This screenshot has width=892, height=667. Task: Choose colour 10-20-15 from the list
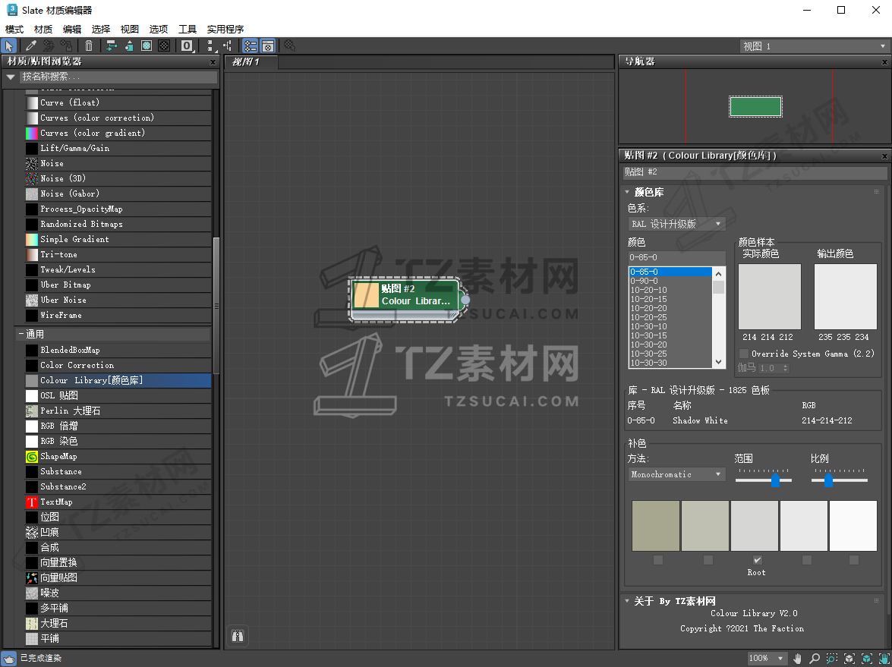(648, 299)
